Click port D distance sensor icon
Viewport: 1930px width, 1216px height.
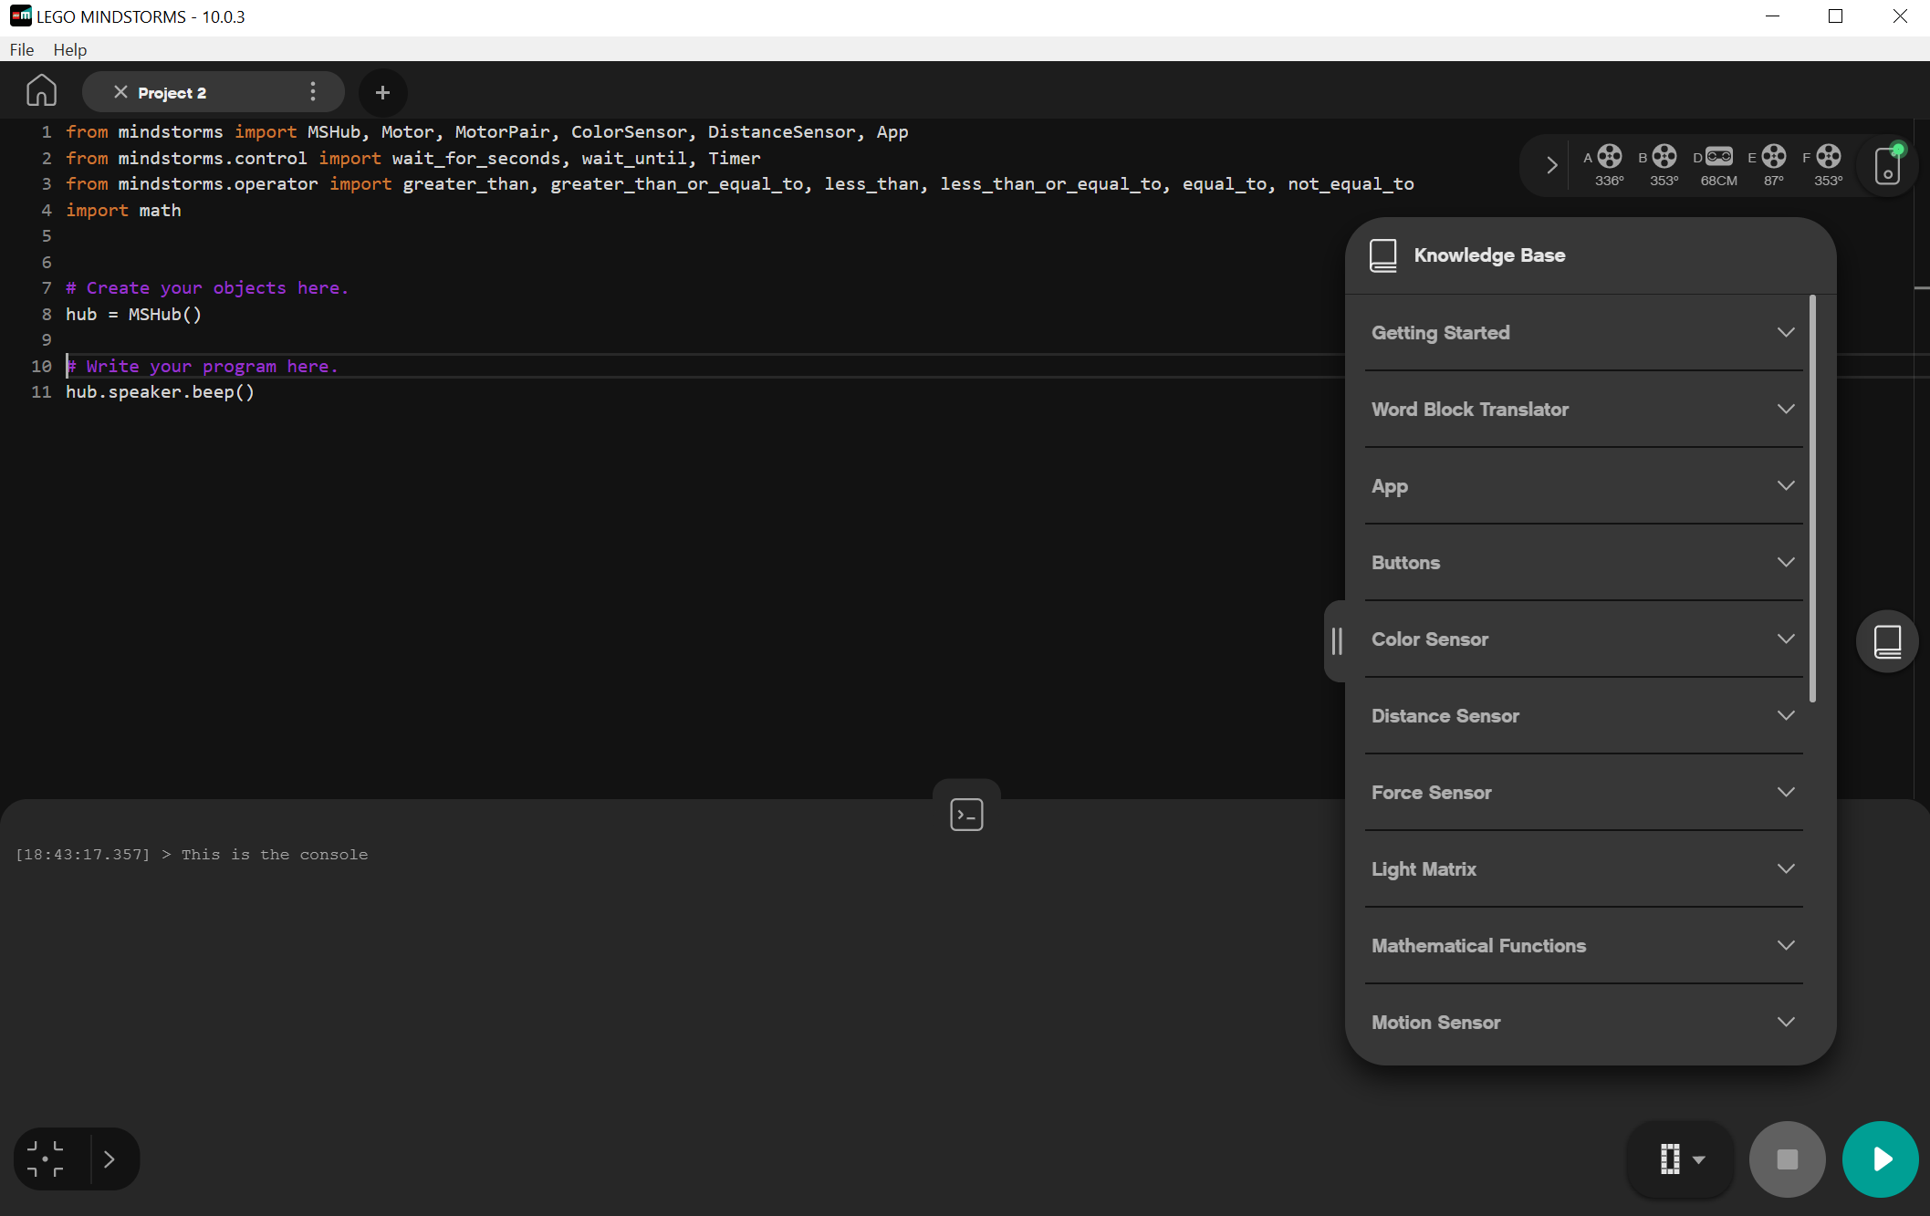1719,157
